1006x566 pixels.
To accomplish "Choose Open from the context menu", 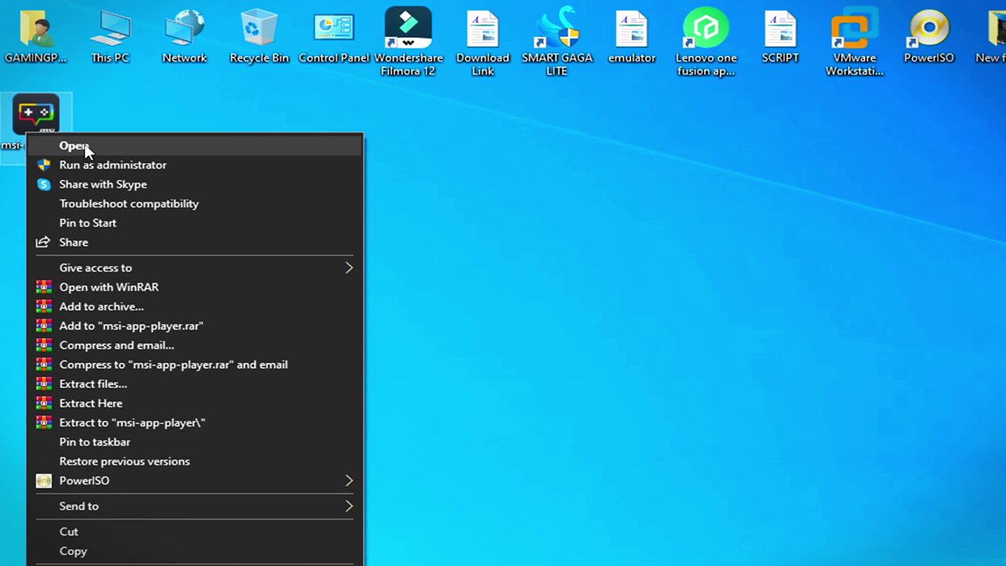I will pos(195,145).
